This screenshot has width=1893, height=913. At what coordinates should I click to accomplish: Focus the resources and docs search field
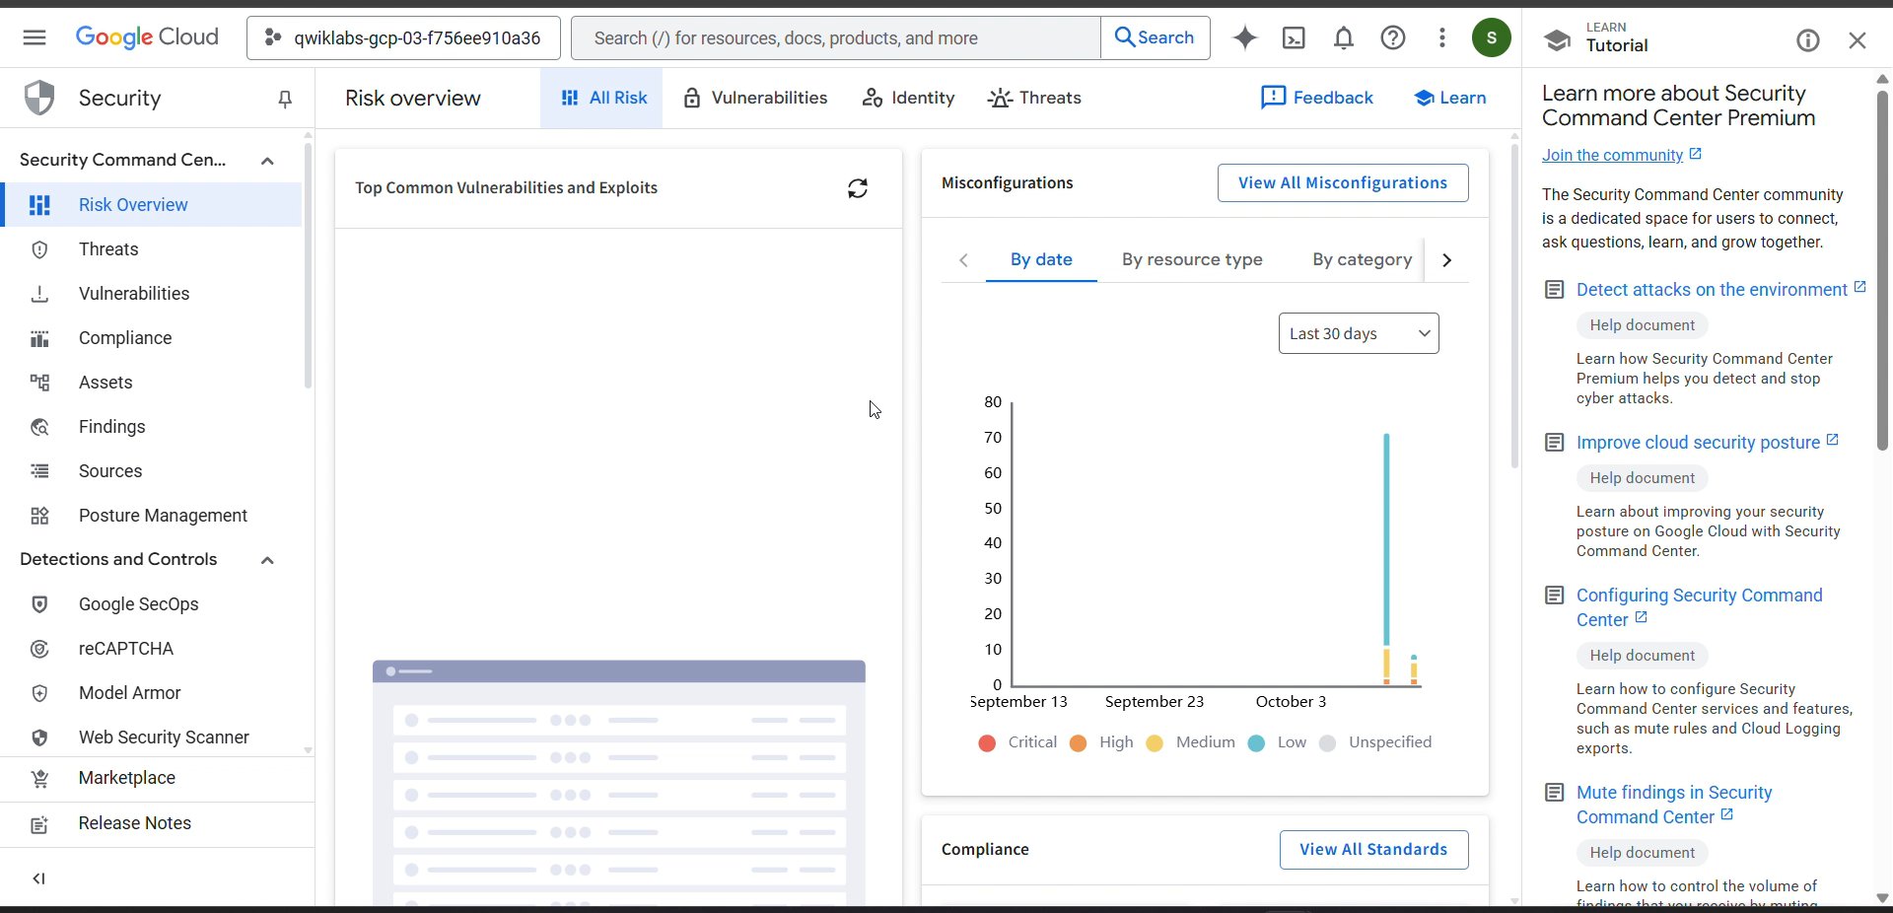pyautogui.click(x=836, y=37)
